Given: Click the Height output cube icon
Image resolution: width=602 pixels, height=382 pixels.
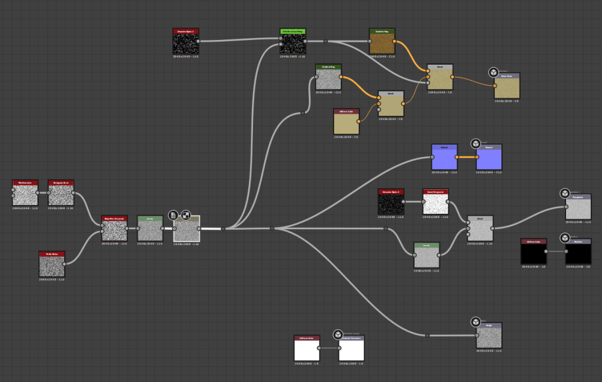Looking at the screenshot, I should [x=475, y=322].
